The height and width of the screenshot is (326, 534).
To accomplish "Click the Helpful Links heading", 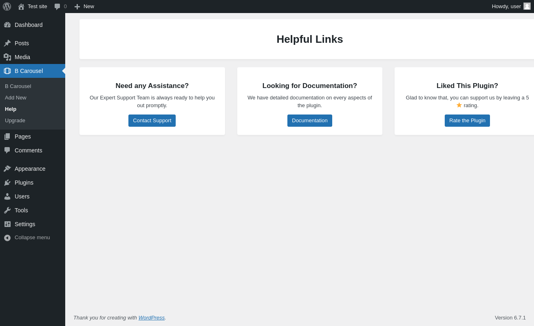I will pos(310,39).
